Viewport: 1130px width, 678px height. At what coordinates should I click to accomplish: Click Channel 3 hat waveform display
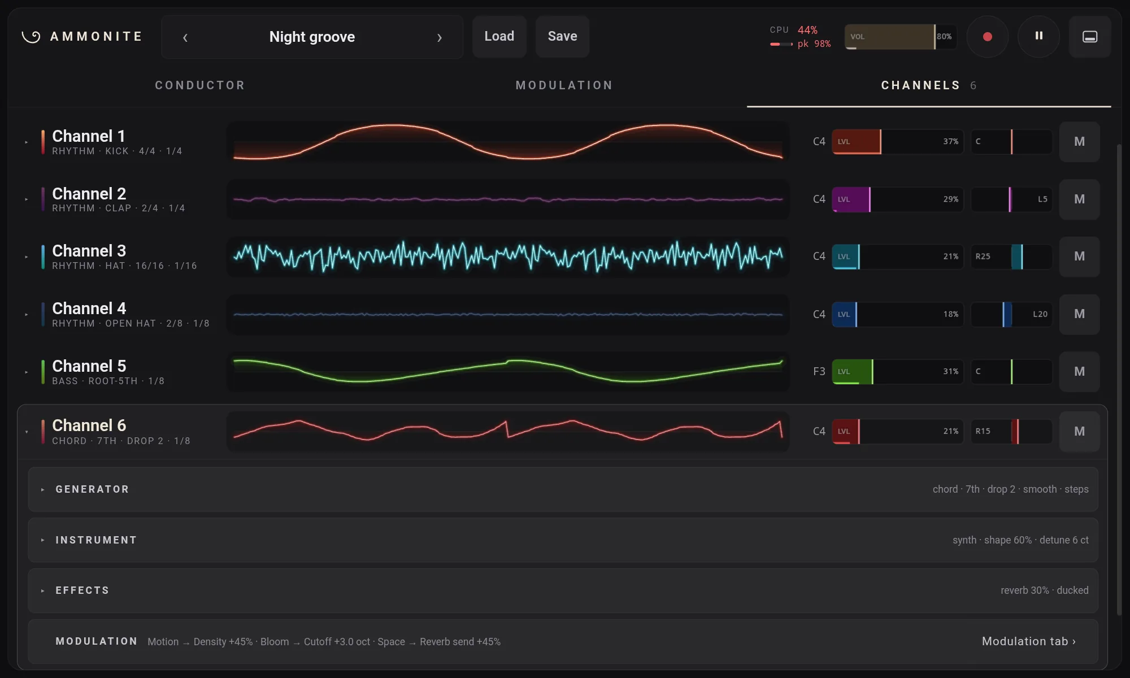[x=508, y=257]
